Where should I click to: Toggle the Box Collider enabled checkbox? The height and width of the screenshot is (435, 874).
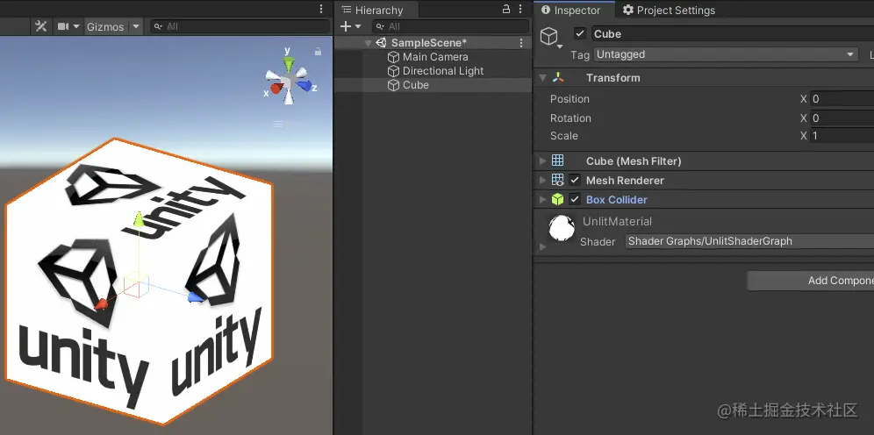(x=575, y=199)
